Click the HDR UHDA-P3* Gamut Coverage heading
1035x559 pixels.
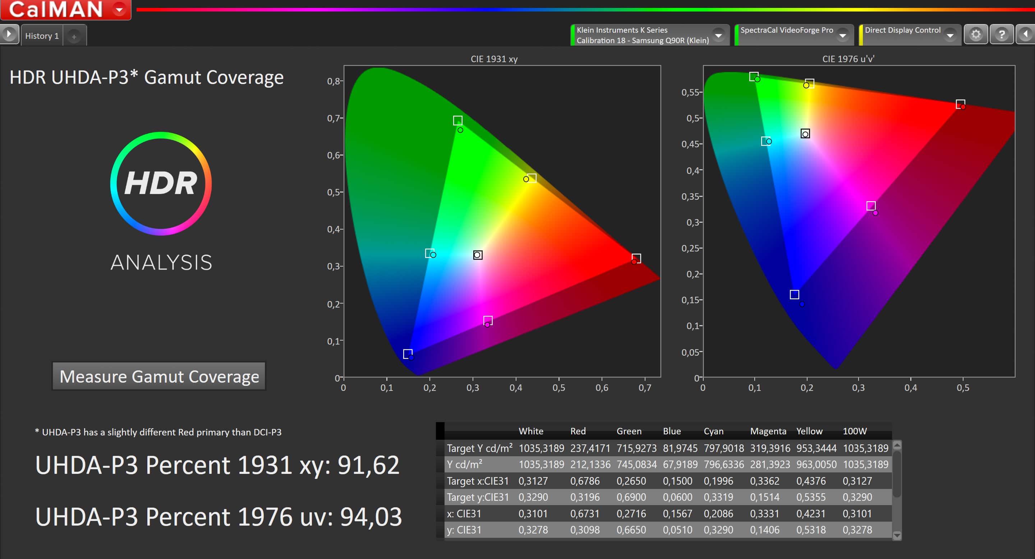point(146,78)
